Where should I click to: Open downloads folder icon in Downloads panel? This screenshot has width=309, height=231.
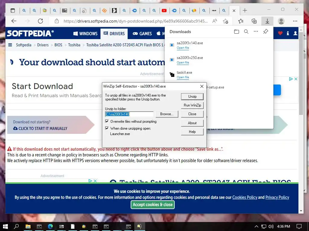coord(237,32)
